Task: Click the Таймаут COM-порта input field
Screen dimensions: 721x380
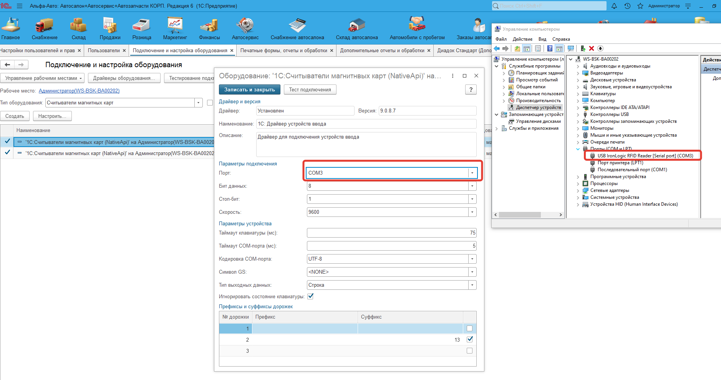Action: (391, 246)
